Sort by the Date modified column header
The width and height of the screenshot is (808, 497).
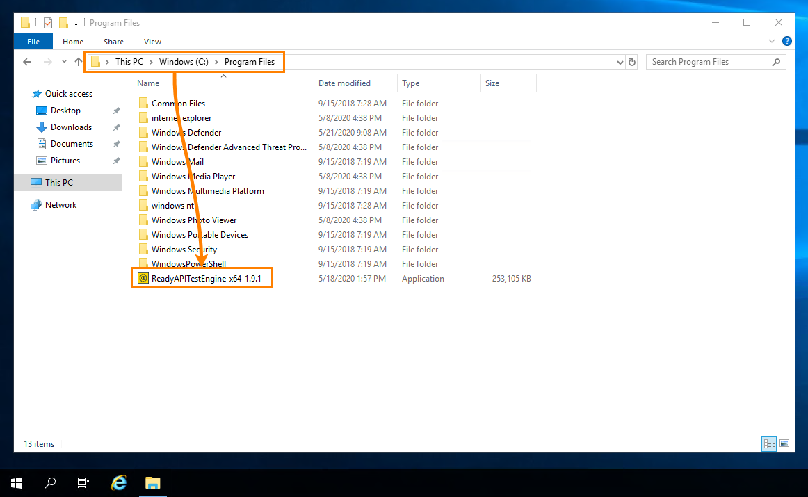[x=344, y=83]
